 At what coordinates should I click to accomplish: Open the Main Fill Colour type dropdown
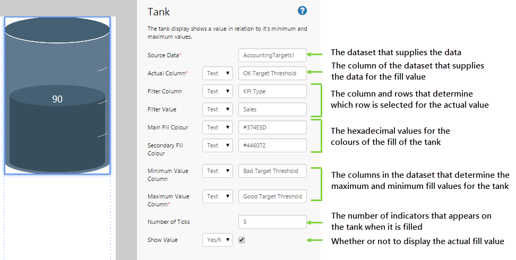tap(218, 127)
